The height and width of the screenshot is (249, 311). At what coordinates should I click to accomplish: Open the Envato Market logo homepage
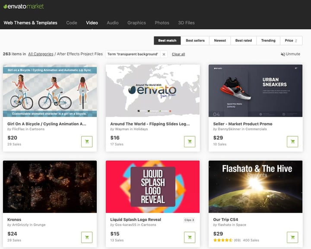click(x=24, y=6)
